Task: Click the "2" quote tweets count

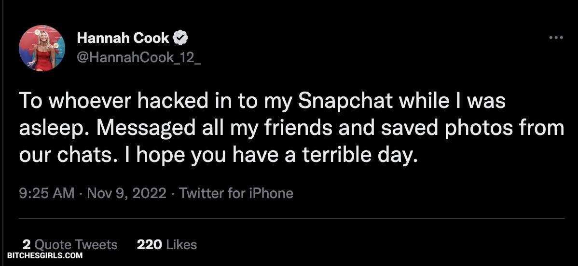Action: coord(27,245)
